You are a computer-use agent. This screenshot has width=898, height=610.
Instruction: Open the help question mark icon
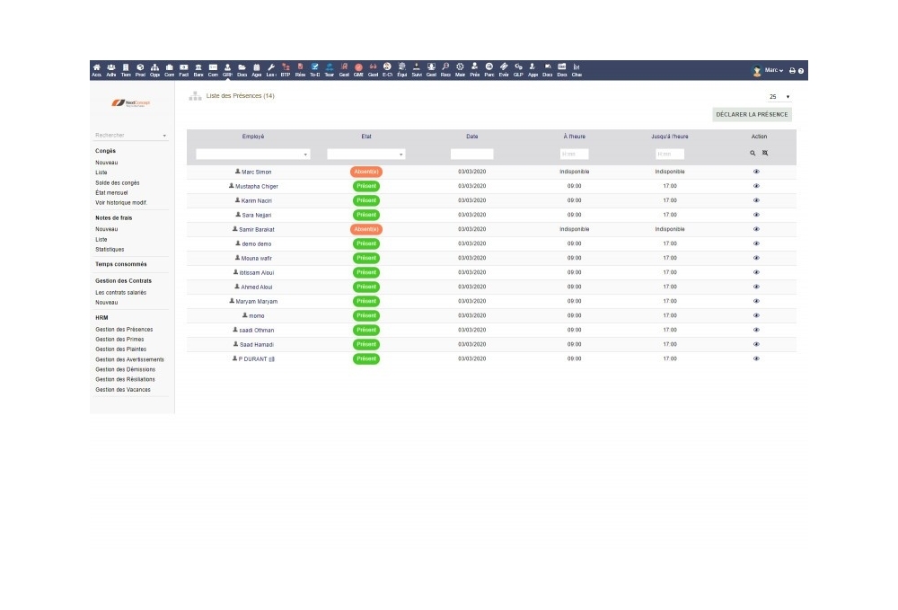click(801, 70)
